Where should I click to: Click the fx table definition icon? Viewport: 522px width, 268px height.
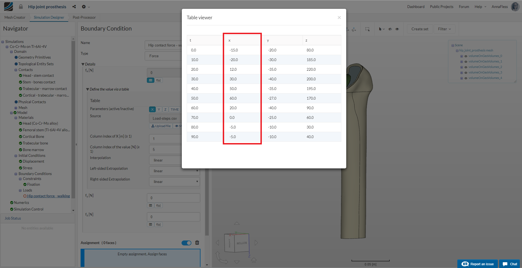click(150, 80)
